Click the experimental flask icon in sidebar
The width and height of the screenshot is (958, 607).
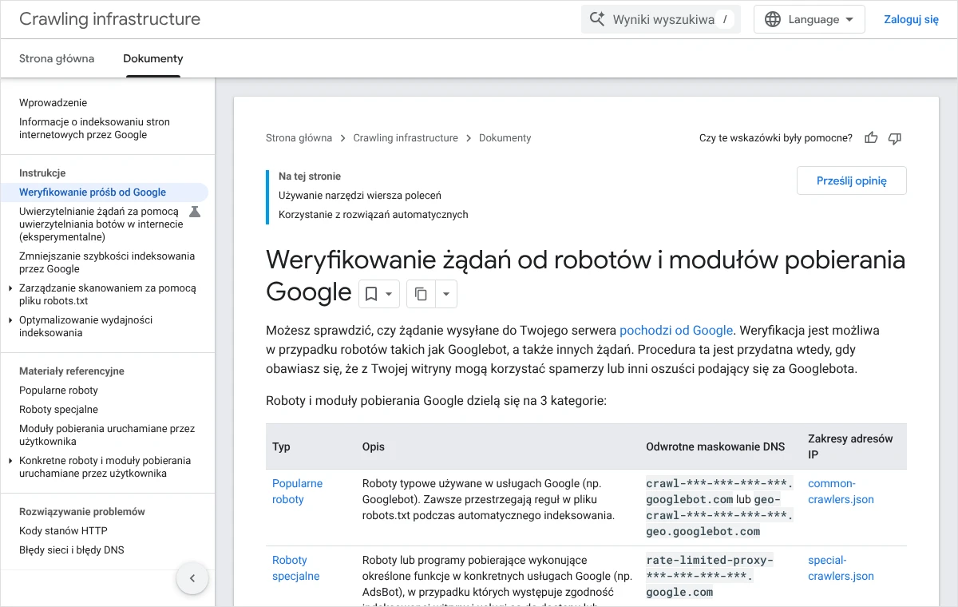[195, 212]
